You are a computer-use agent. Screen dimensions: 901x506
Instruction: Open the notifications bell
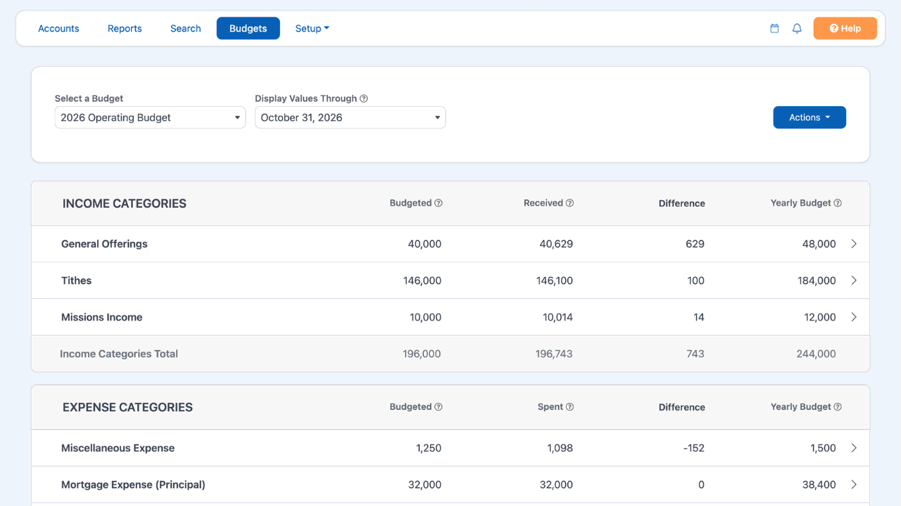(797, 29)
